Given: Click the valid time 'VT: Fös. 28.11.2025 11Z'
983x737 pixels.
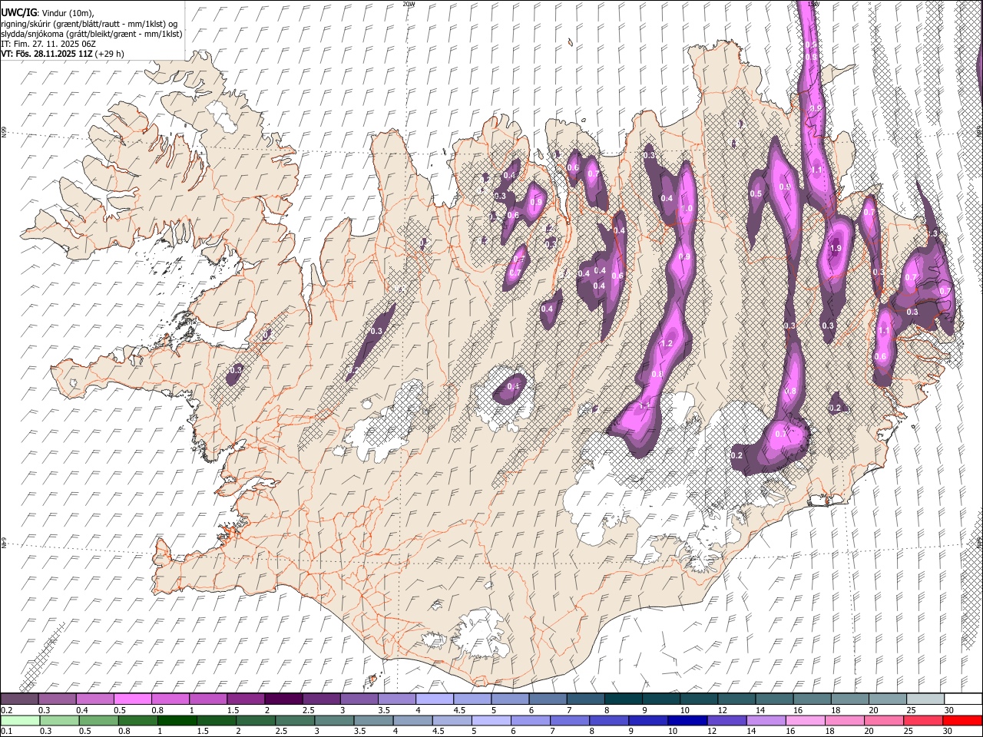Looking at the screenshot, I should 47,54.
